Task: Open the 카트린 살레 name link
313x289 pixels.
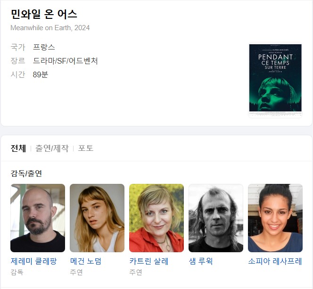Action: (x=149, y=261)
